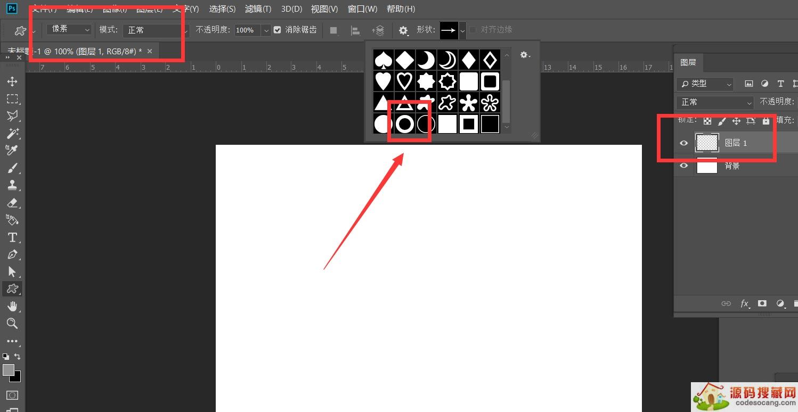Open the tool preset picker
Image resolution: width=798 pixels, height=412 pixels.
click(x=23, y=31)
